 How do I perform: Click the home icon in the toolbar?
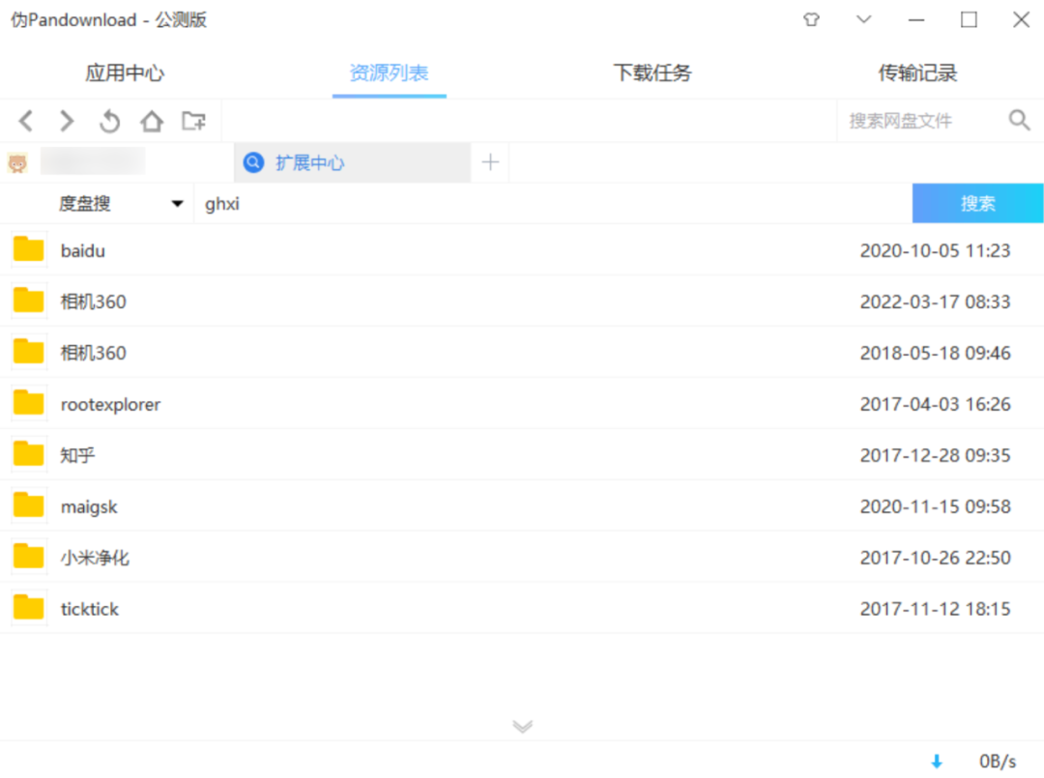pos(151,121)
